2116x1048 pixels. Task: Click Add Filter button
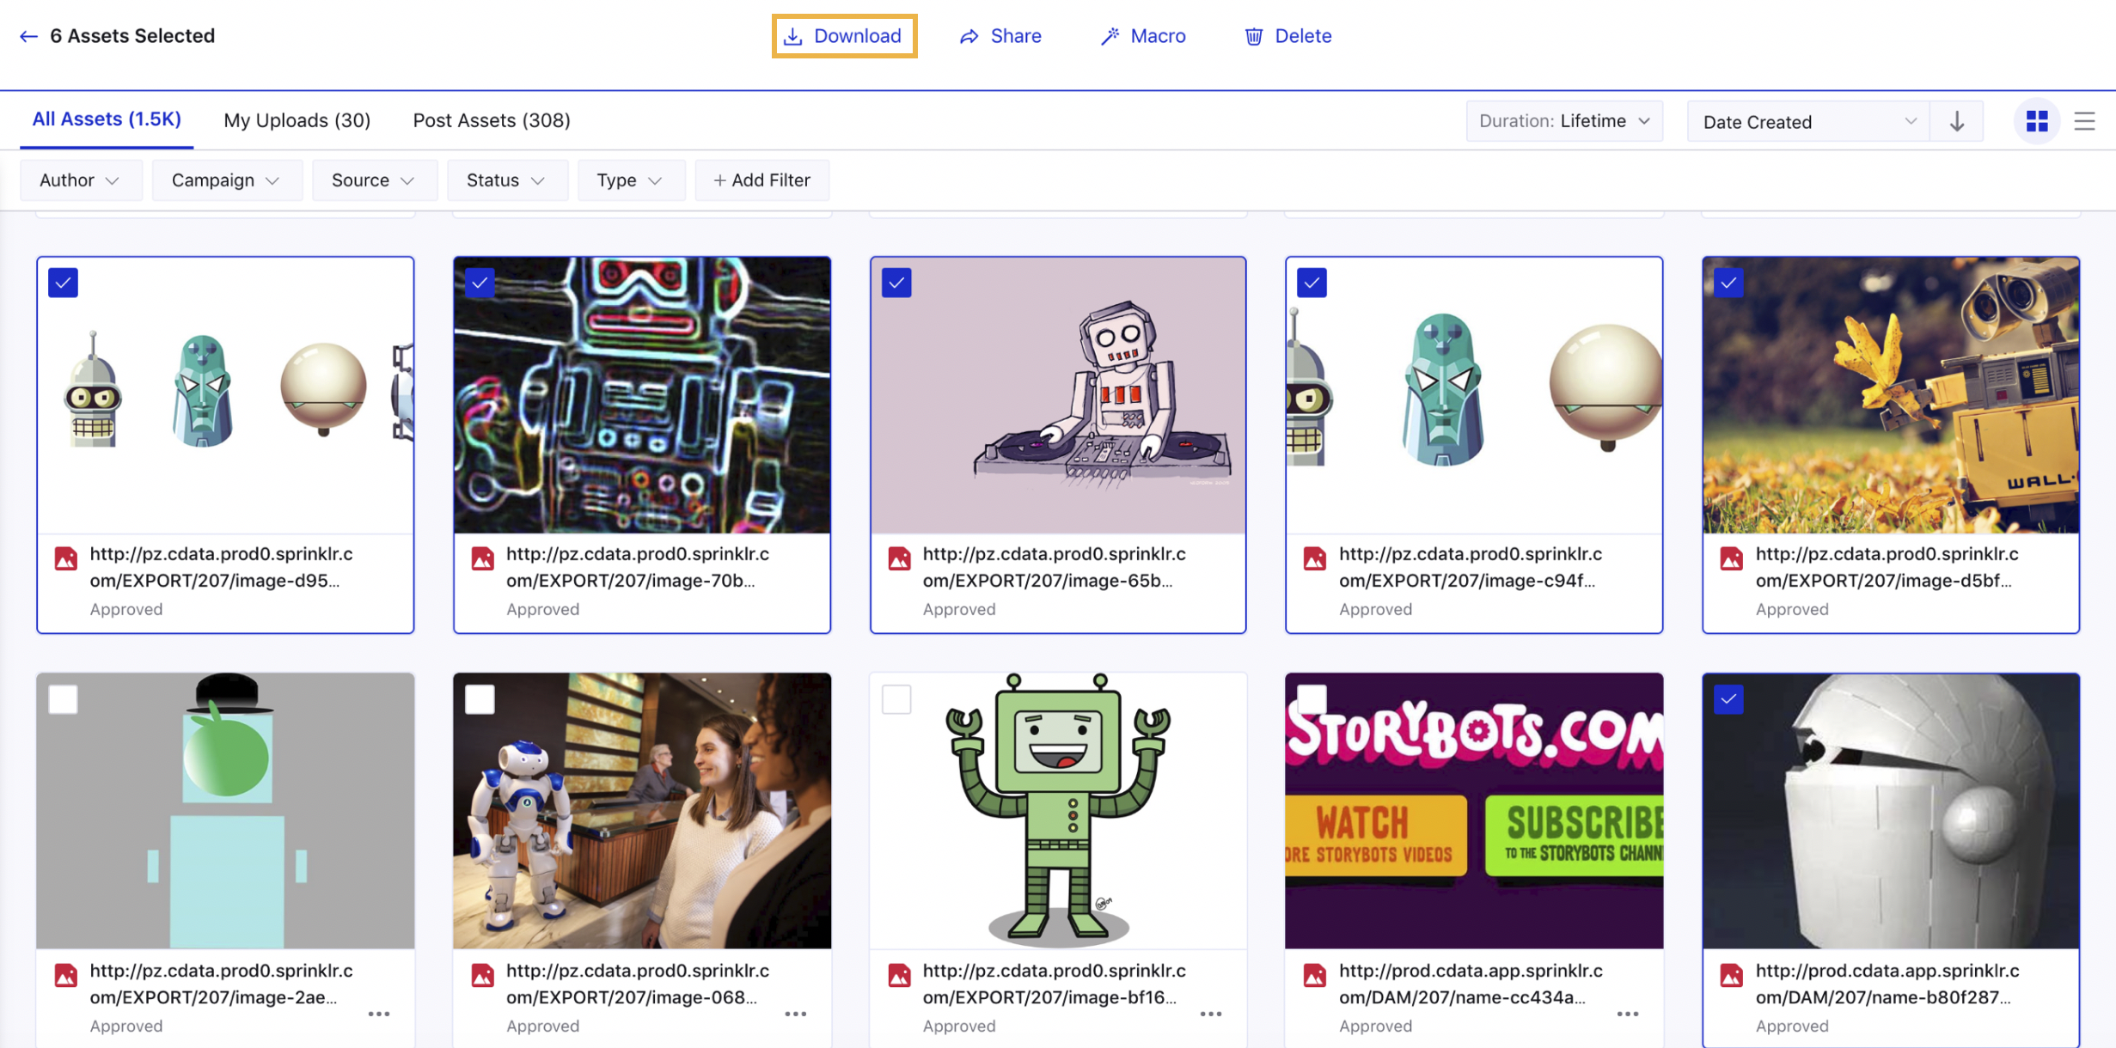point(761,180)
